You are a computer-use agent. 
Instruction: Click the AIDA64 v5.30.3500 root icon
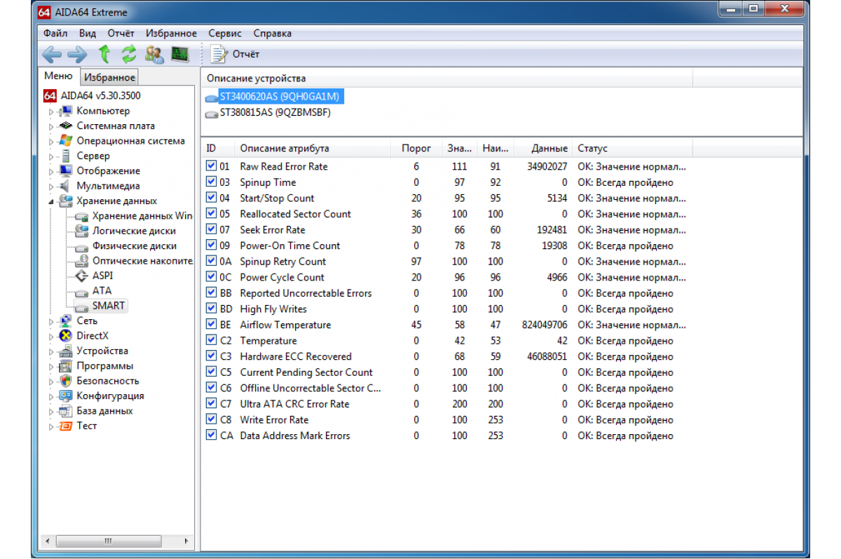click(50, 96)
